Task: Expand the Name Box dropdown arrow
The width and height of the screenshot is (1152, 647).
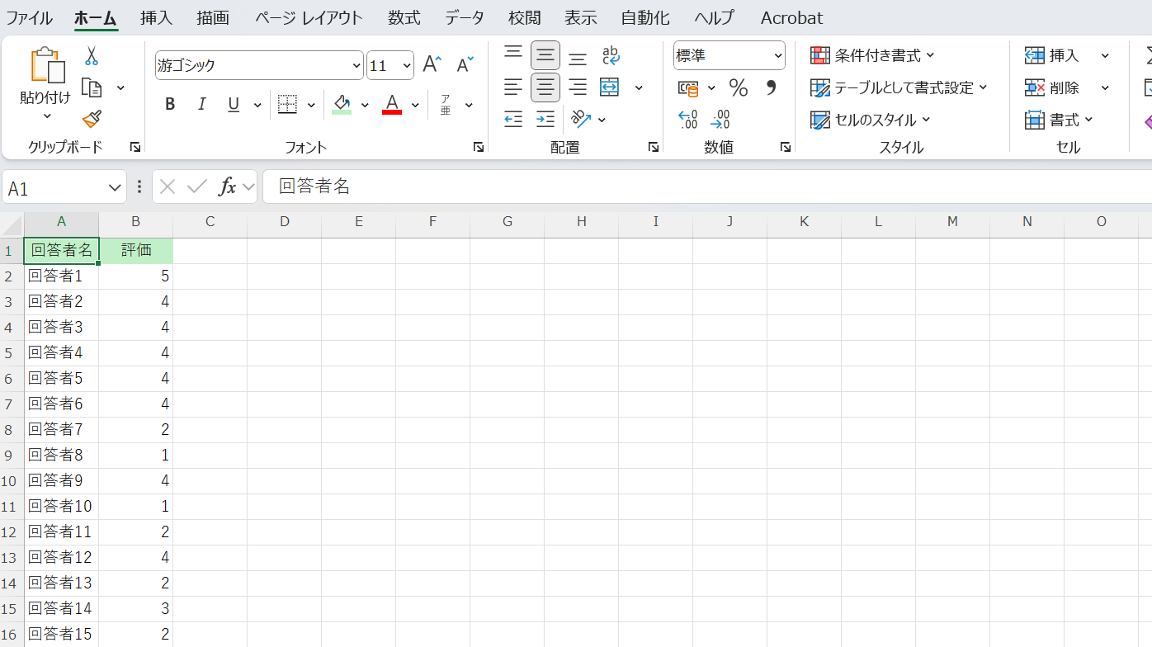Action: click(115, 188)
